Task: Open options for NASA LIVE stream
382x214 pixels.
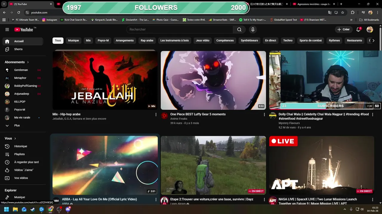Action: 372,199
